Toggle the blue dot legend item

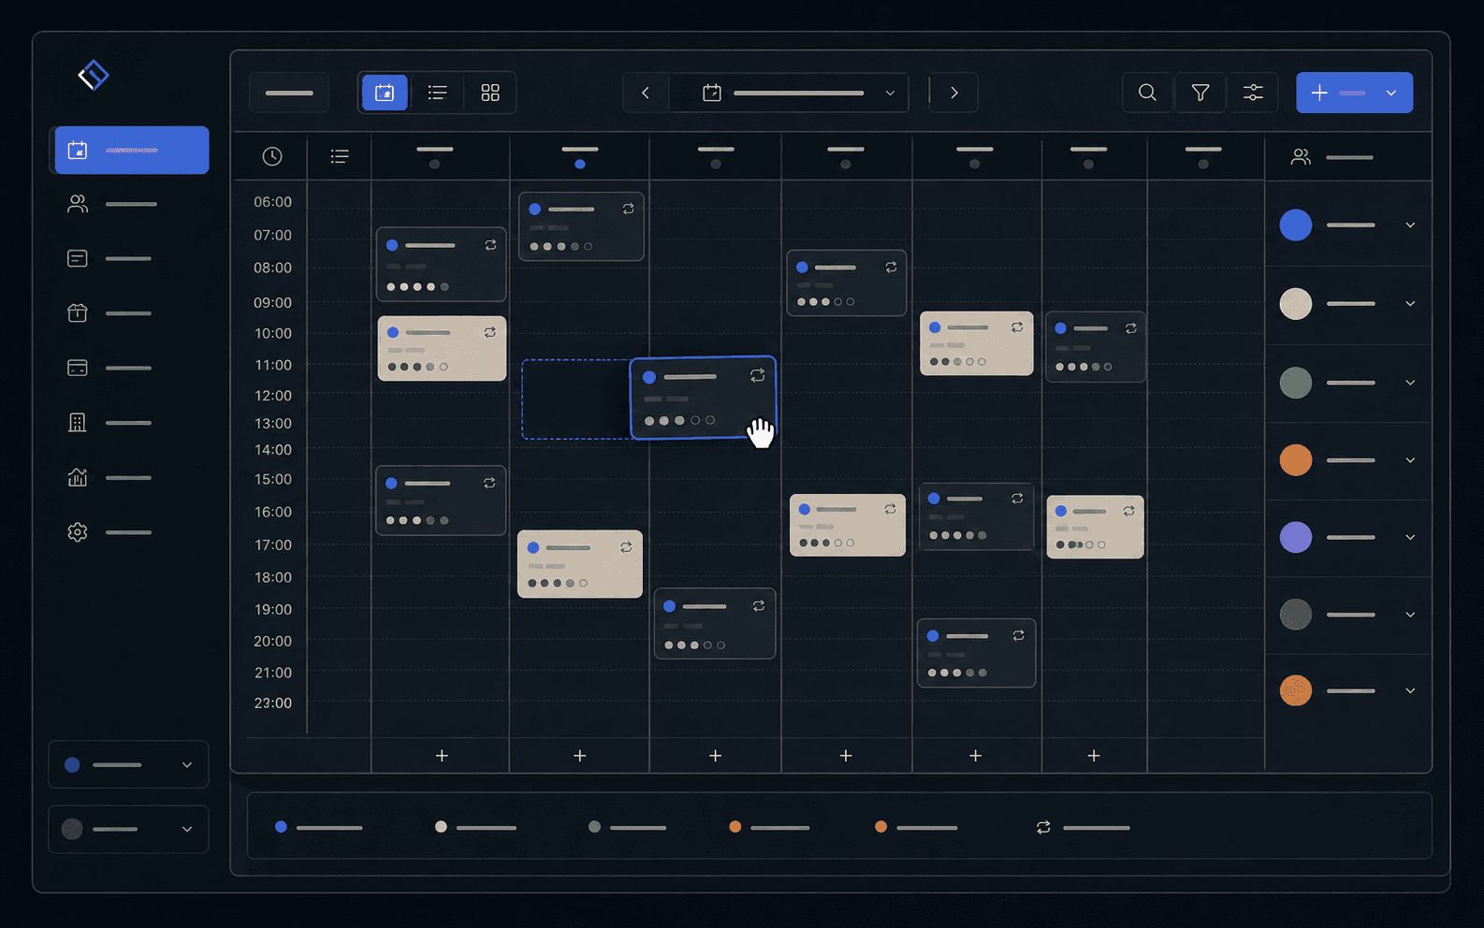pyautogui.click(x=318, y=827)
